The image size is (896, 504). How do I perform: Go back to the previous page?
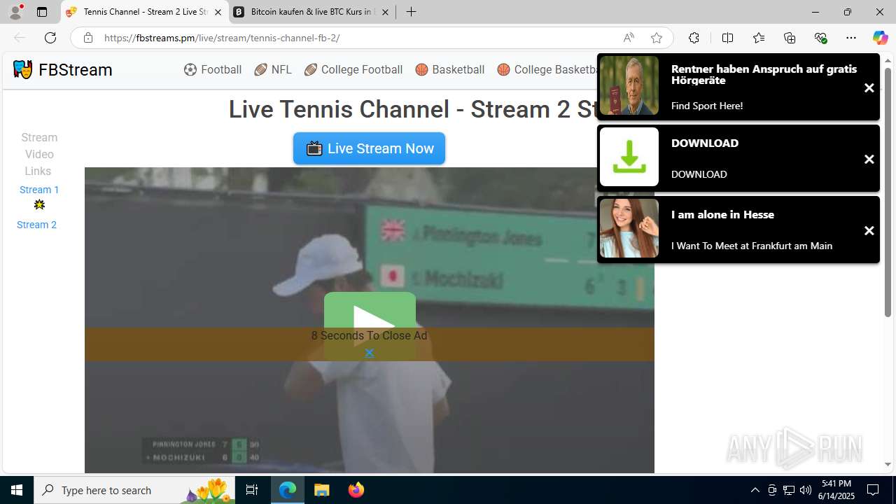coord(20,38)
